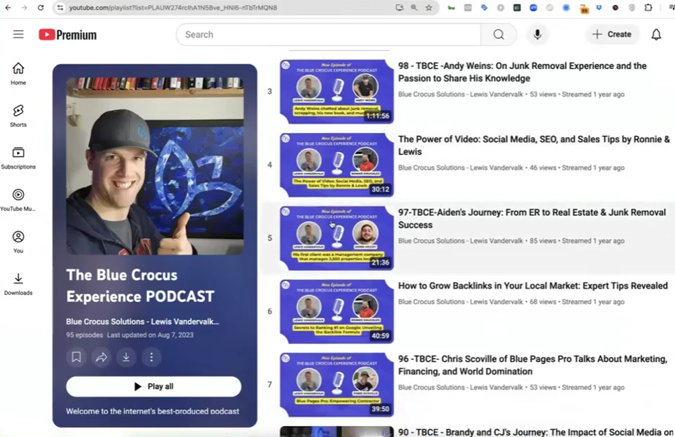This screenshot has height=437, width=675.
Task: Click browser forward arrow
Action: pos(24,8)
